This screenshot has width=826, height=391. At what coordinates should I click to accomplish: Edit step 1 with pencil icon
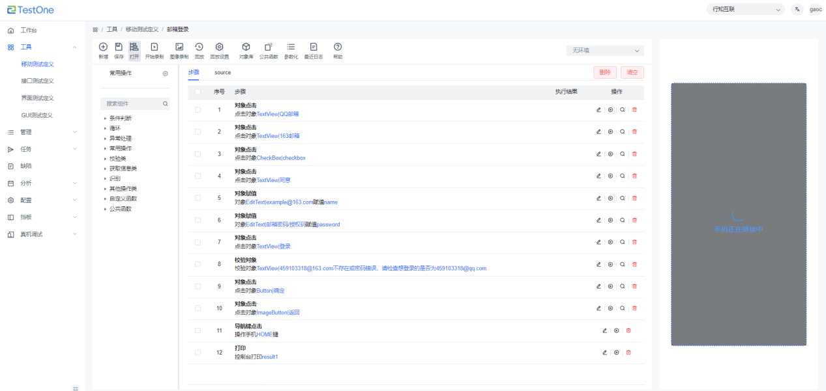tap(598, 109)
